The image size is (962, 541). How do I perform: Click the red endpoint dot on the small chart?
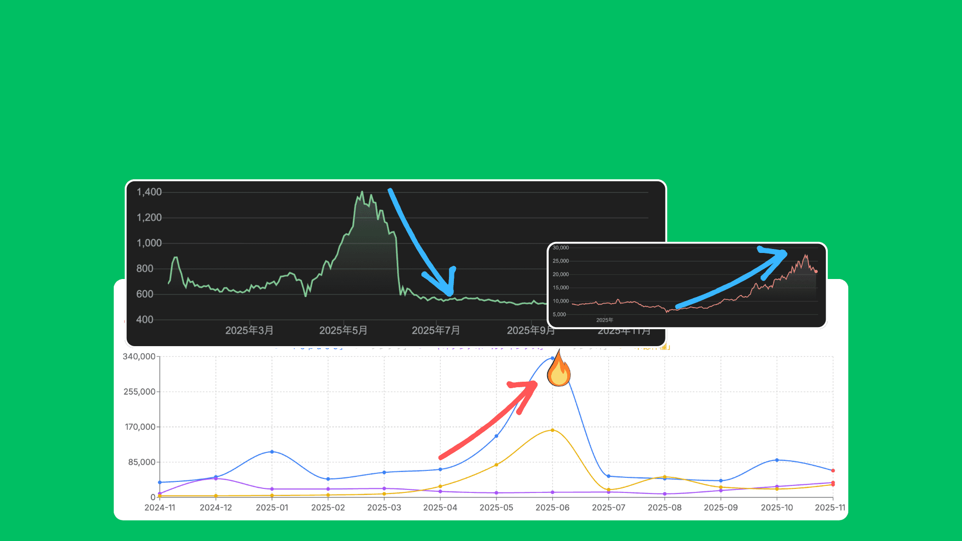tap(816, 272)
